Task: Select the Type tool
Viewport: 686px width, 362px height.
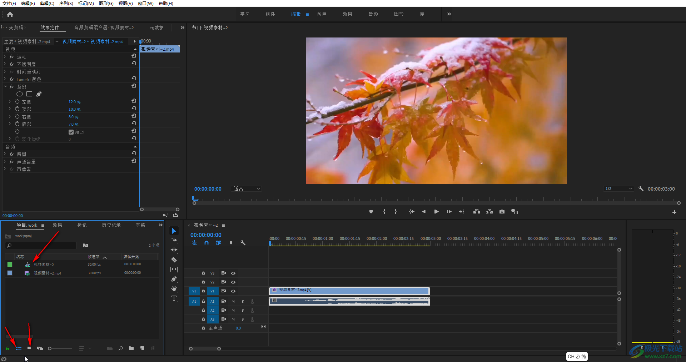Action: click(174, 298)
